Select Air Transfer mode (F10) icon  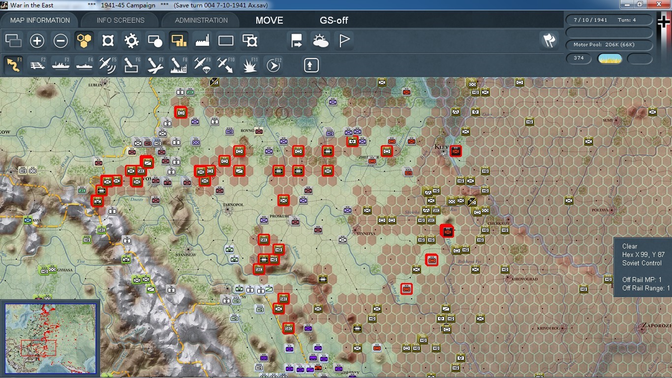pos(226,65)
